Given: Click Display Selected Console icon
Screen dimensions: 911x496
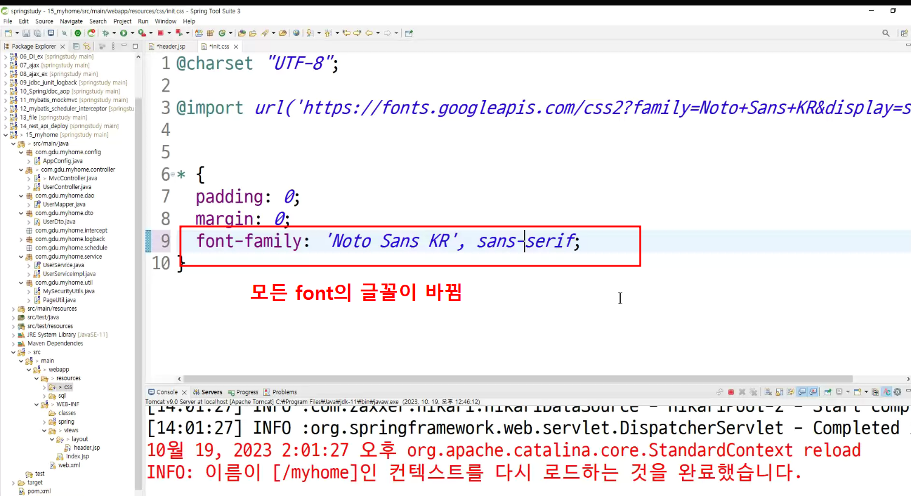Looking at the screenshot, I should click(x=839, y=392).
